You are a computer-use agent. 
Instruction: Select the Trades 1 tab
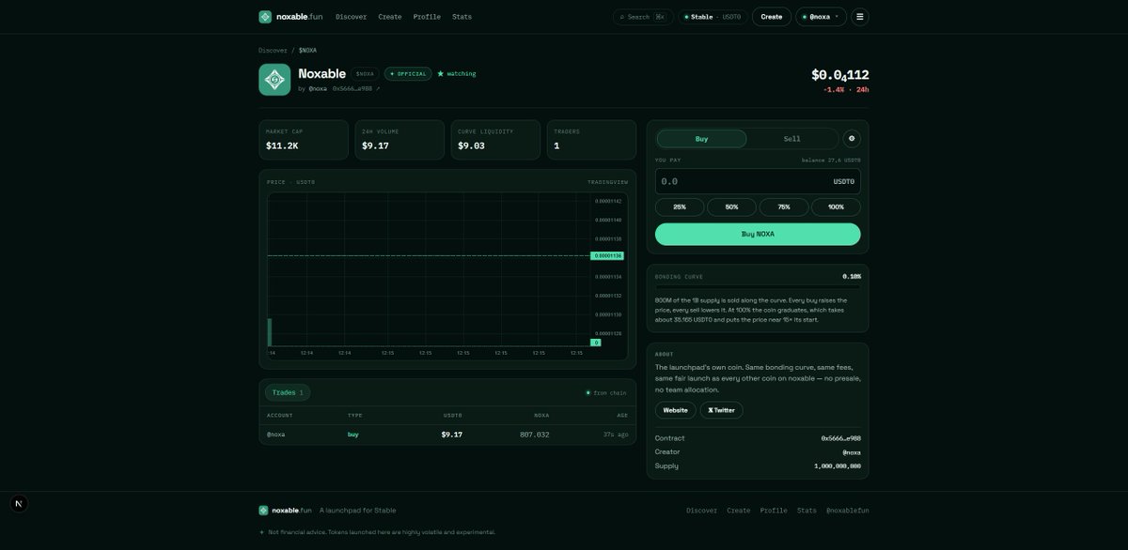(x=288, y=392)
